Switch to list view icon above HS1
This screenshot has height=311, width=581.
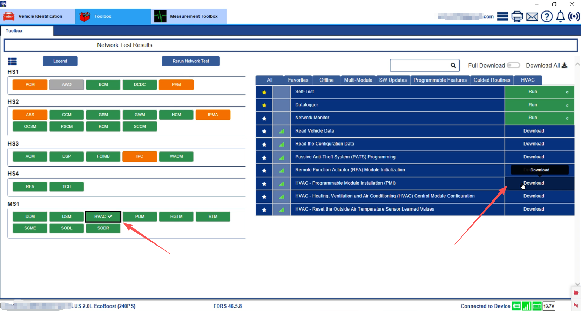[x=12, y=62]
